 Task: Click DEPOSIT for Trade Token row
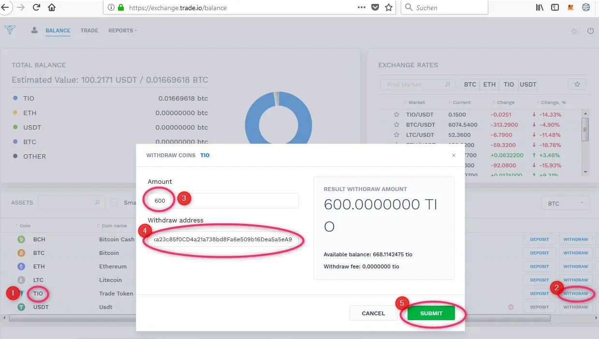(540, 294)
